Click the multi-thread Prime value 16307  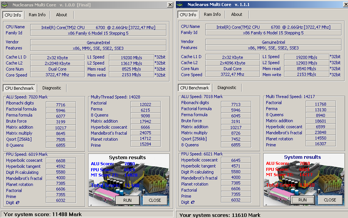[x=321, y=144]
